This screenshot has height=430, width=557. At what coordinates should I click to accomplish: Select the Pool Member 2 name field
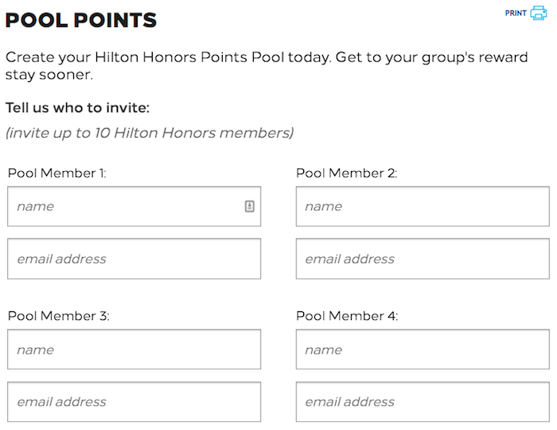pyautogui.click(x=422, y=206)
